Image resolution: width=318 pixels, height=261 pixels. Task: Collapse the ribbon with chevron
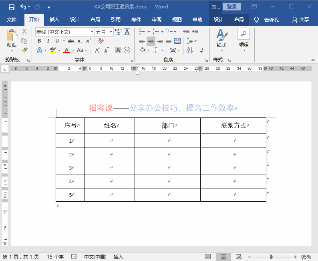313,60
